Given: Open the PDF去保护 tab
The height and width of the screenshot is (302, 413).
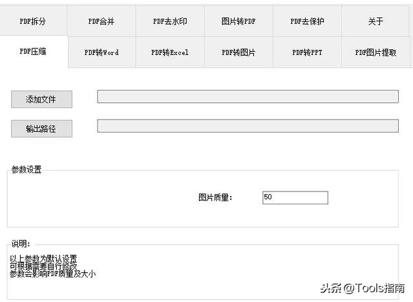Looking at the screenshot, I should click(308, 21).
